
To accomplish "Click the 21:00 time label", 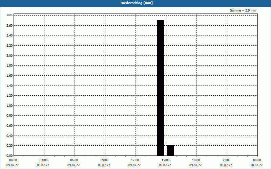I will click(x=226, y=160).
